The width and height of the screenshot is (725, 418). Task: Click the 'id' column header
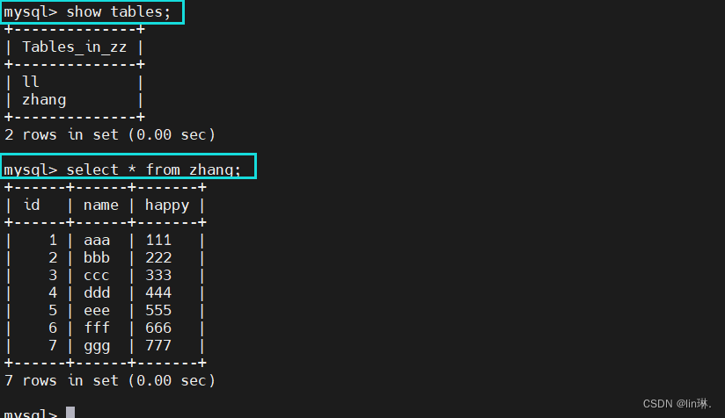32,205
